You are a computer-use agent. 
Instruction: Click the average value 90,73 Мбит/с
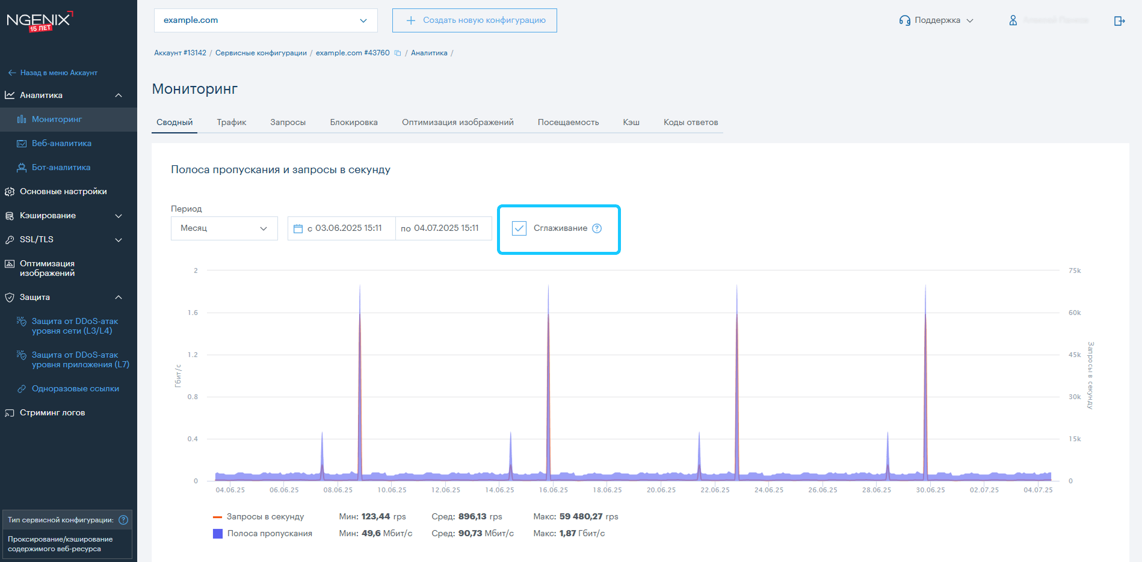pos(486,534)
